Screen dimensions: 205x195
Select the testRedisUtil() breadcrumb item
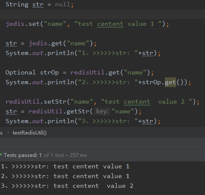click(30, 133)
